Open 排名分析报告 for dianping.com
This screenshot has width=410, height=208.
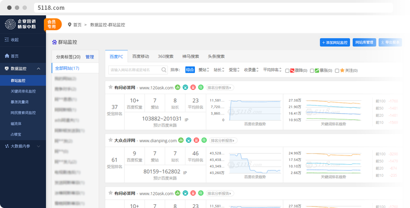tap(223, 141)
